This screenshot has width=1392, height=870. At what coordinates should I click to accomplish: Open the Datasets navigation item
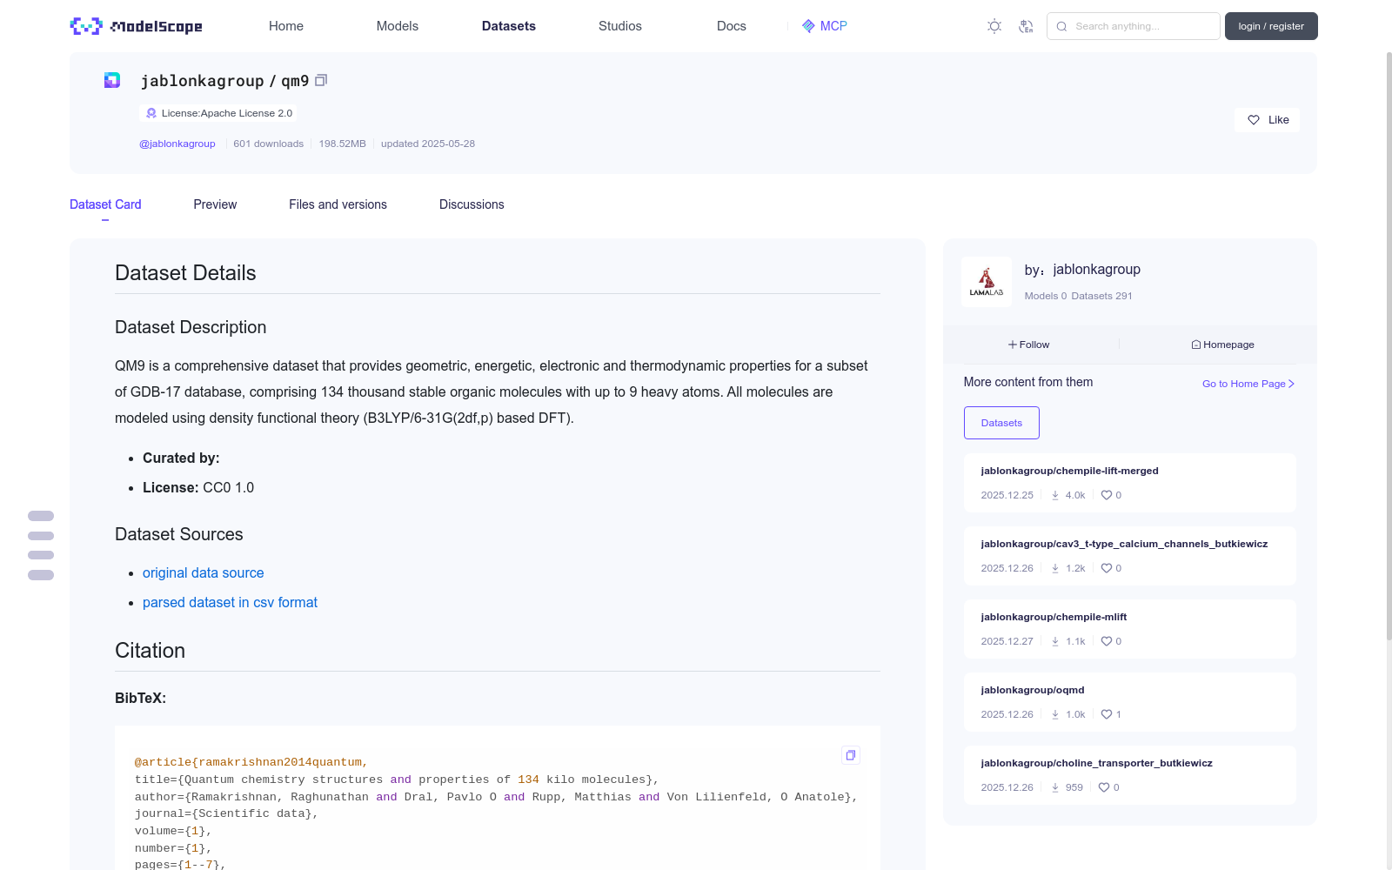click(509, 26)
